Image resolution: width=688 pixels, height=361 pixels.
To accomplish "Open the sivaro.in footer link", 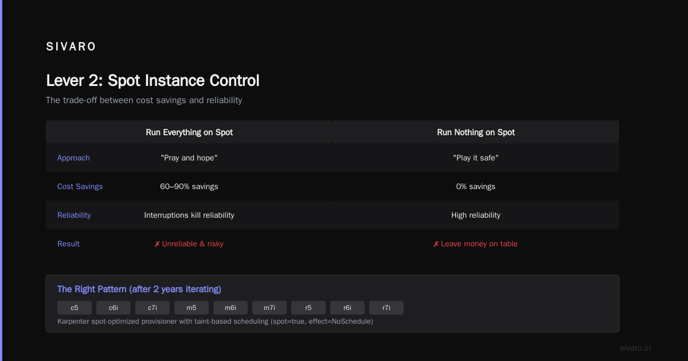I will coord(636,348).
